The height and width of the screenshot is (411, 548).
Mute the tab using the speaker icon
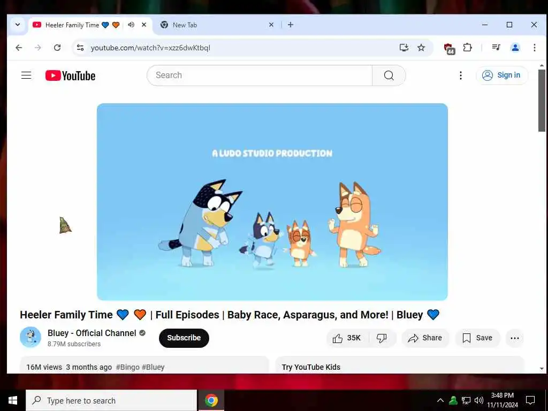click(131, 25)
